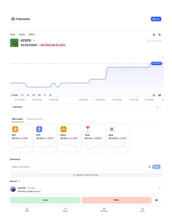Select the 1Y chart timeframe
The image size is (172, 222).
tap(45, 95)
